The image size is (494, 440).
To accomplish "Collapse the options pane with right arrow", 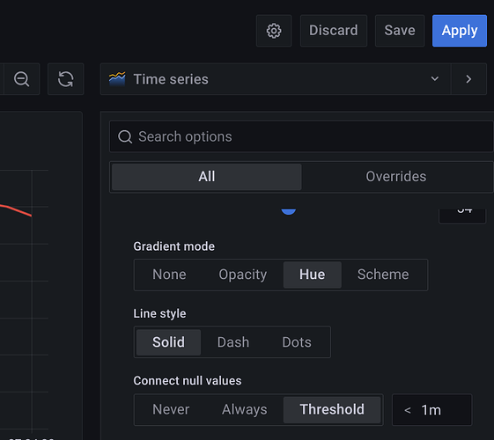I will [468, 79].
